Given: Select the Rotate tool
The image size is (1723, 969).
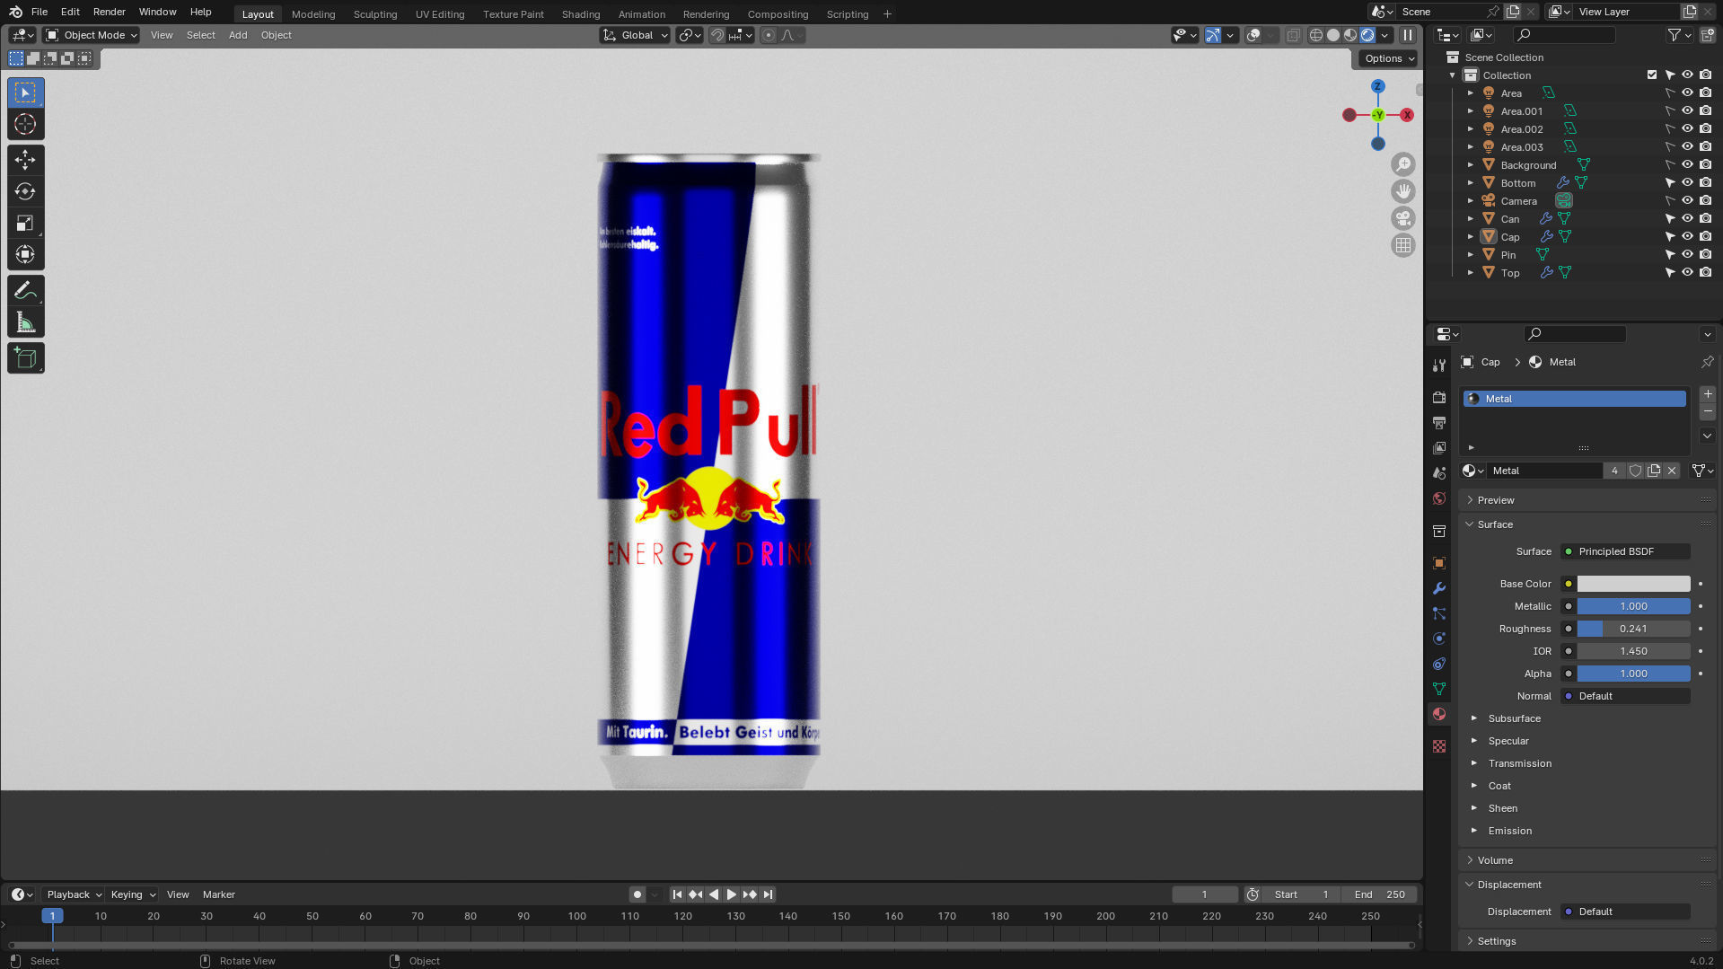Looking at the screenshot, I should [25, 191].
